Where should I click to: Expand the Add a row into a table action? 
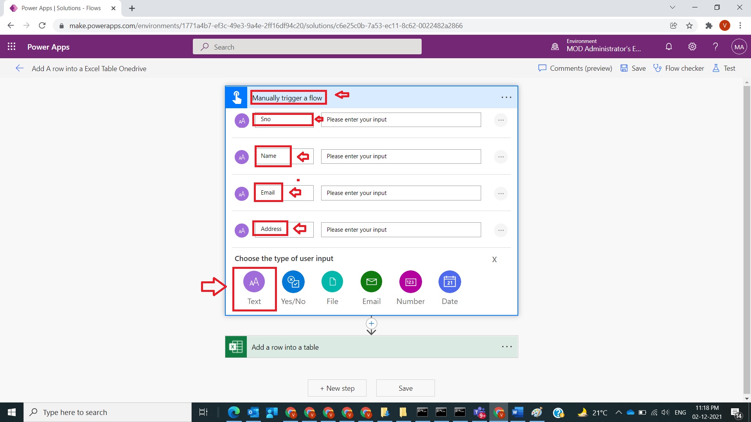coord(352,347)
